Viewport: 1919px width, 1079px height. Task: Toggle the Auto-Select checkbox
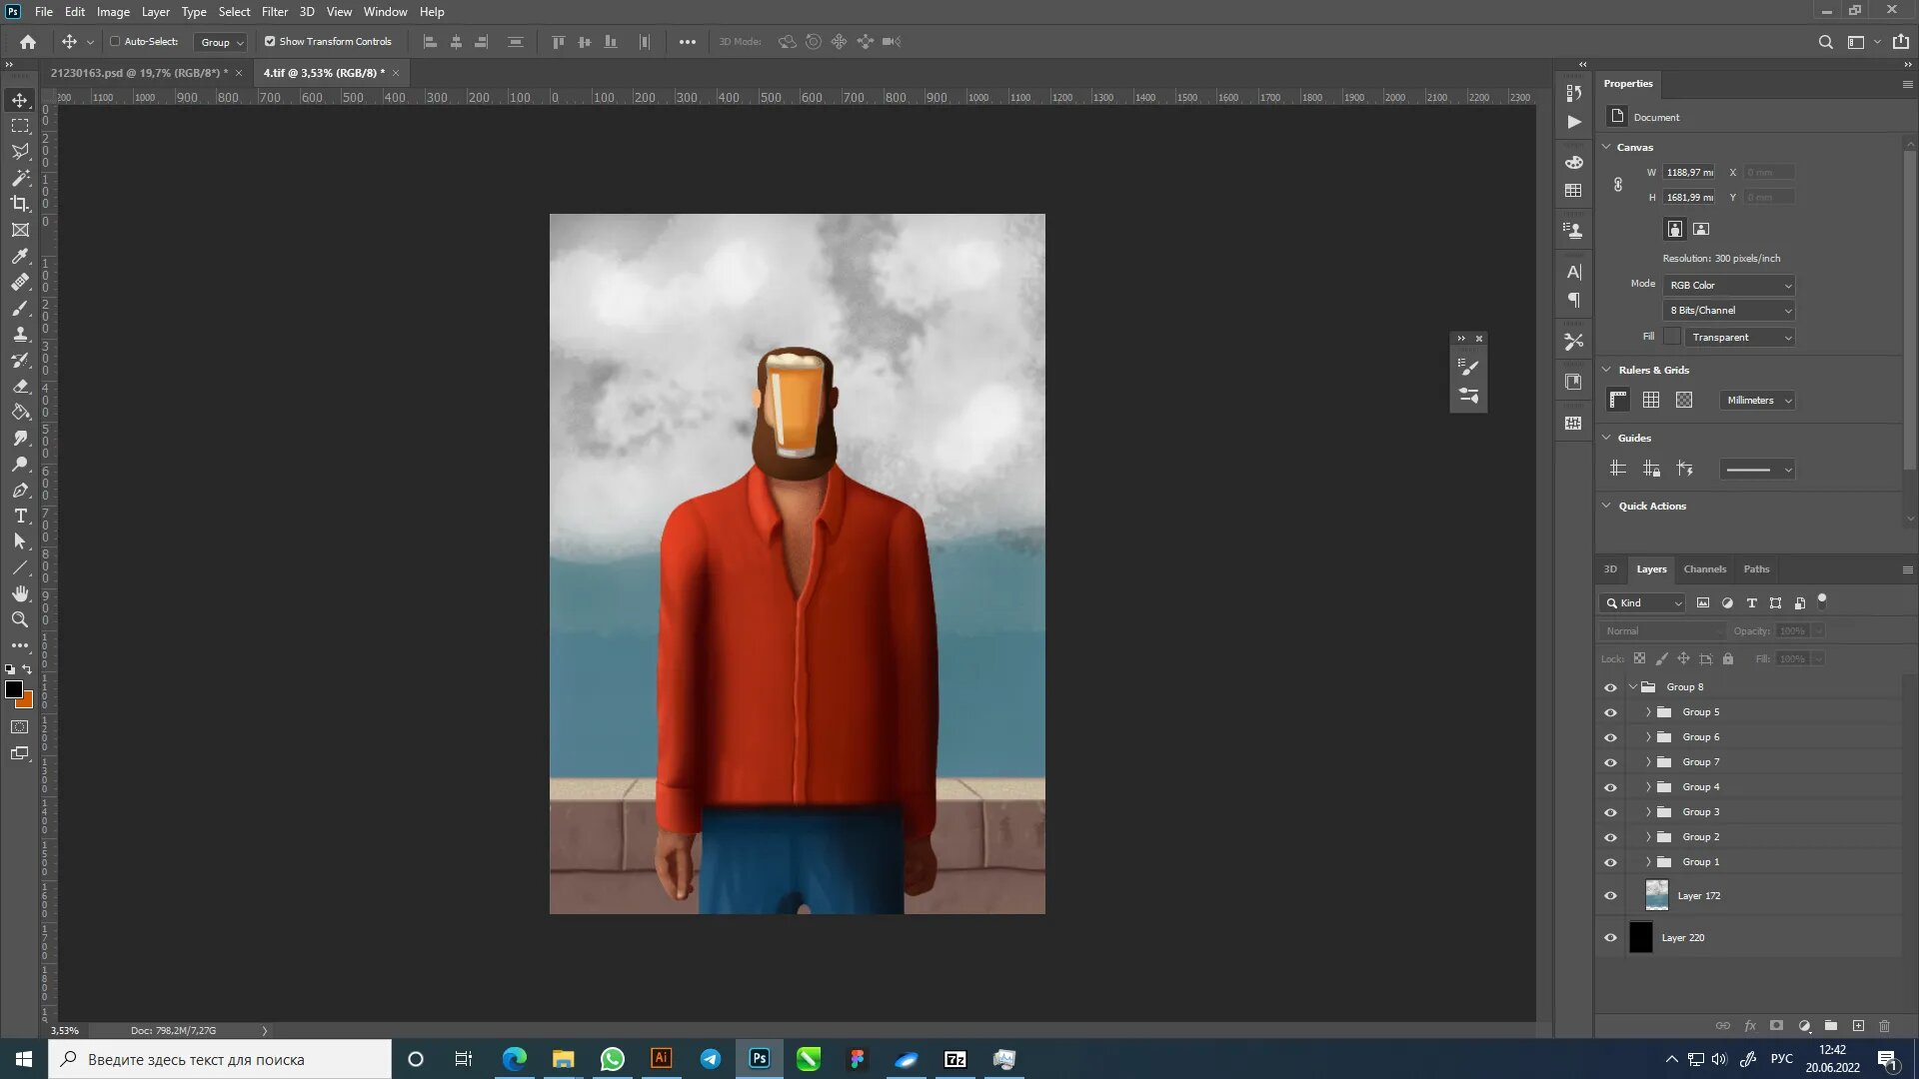click(115, 42)
